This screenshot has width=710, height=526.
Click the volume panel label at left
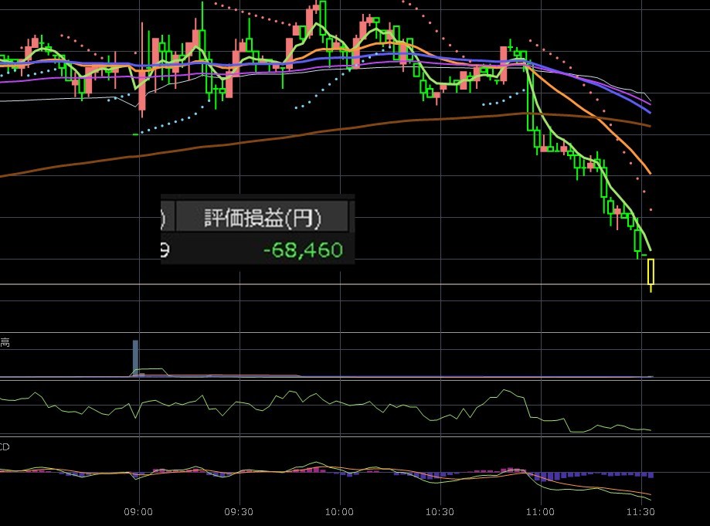pyautogui.click(x=5, y=342)
